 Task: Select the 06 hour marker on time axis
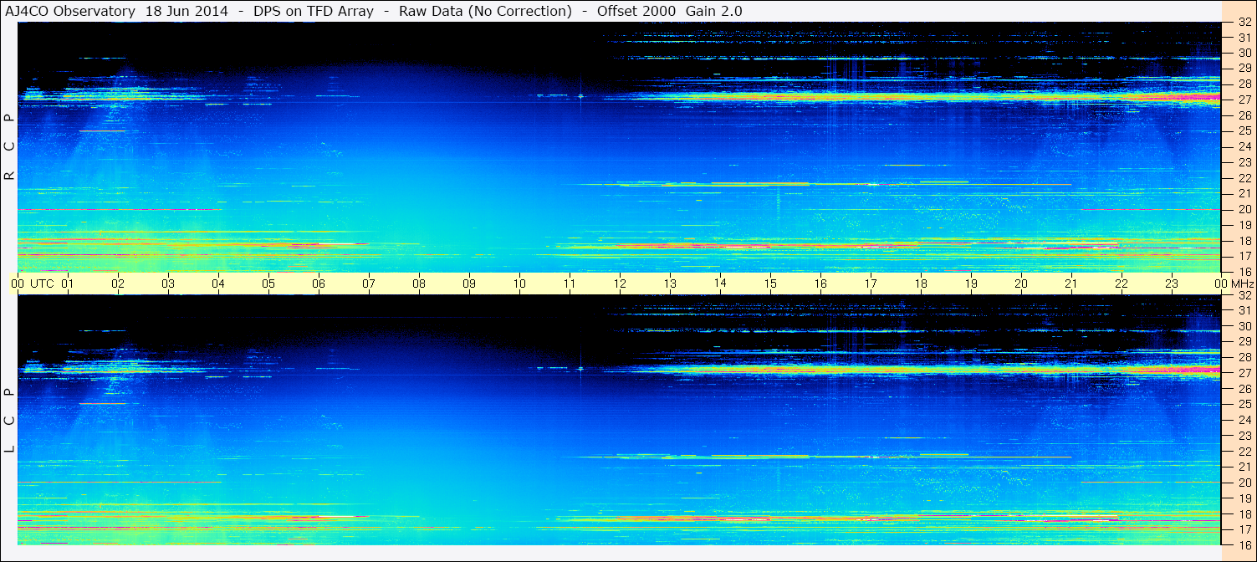click(319, 284)
